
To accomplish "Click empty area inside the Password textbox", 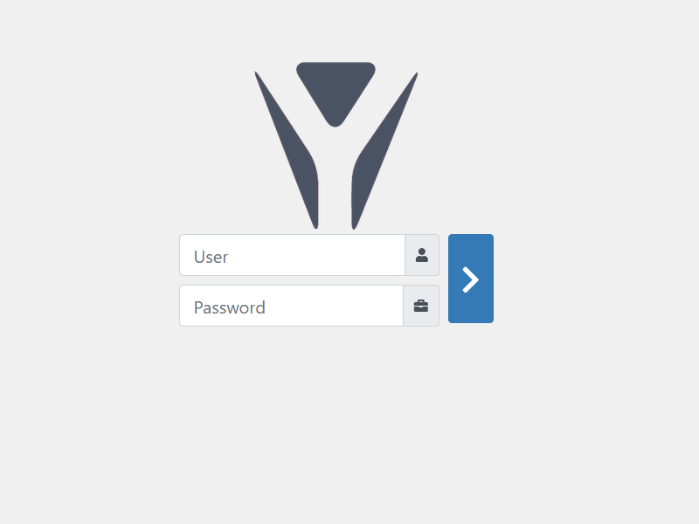I will point(335,307).
